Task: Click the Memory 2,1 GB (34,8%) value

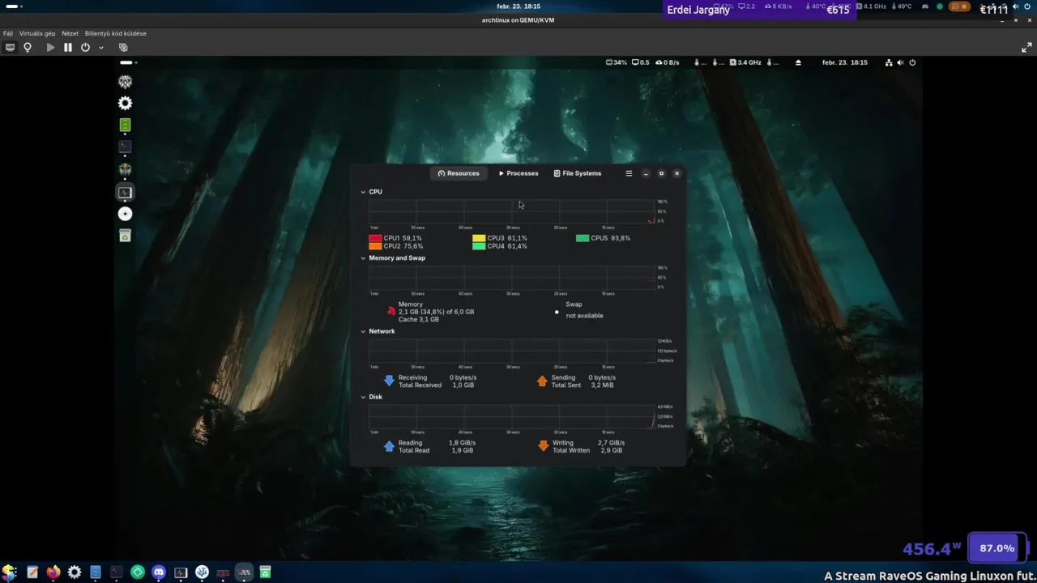Action: tap(436, 312)
